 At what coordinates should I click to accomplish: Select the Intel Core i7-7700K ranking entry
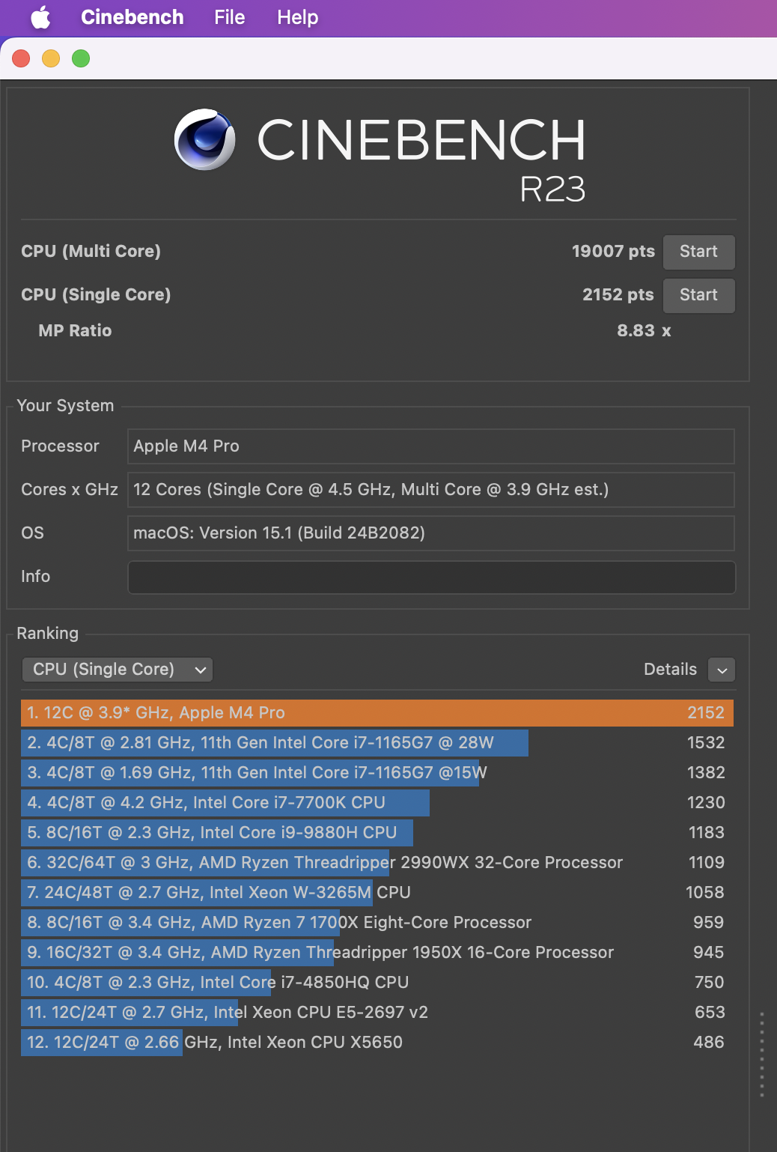coord(377,803)
